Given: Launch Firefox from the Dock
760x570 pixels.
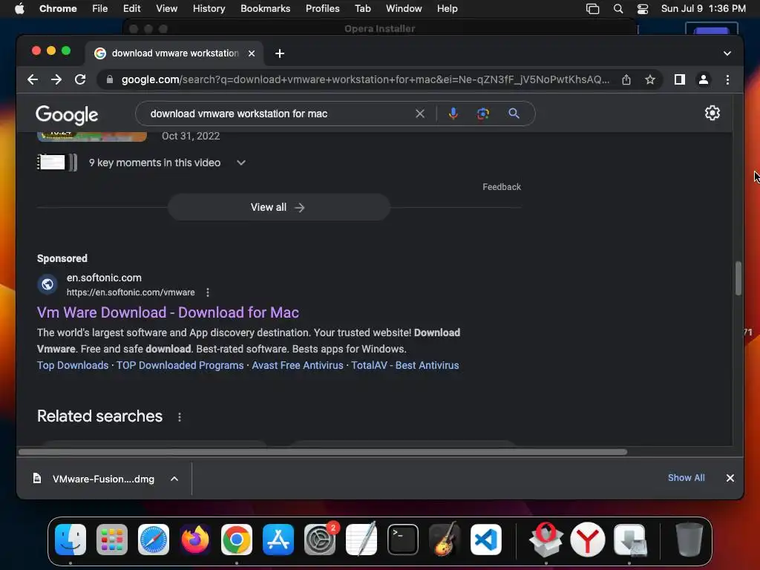Looking at the screenshot, I should pyautogui.click(x=195, y=540).
